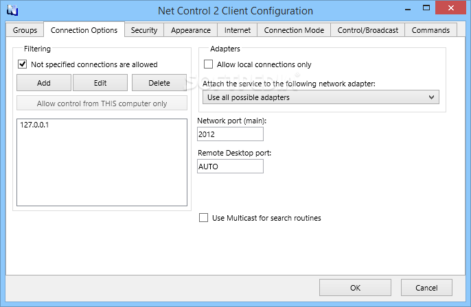Enable Allow local connections only
The height and width of the screenshot is (307, 471).
pyautogui.click(x=208, y=64)
